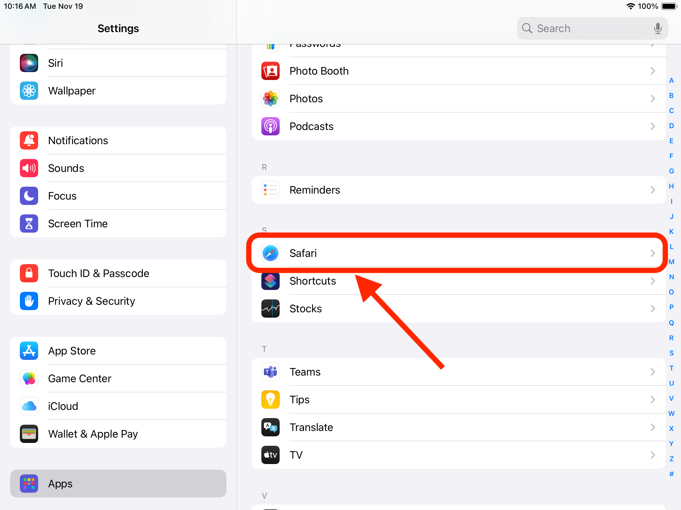Open the Teams app icon

coord(270,372)
